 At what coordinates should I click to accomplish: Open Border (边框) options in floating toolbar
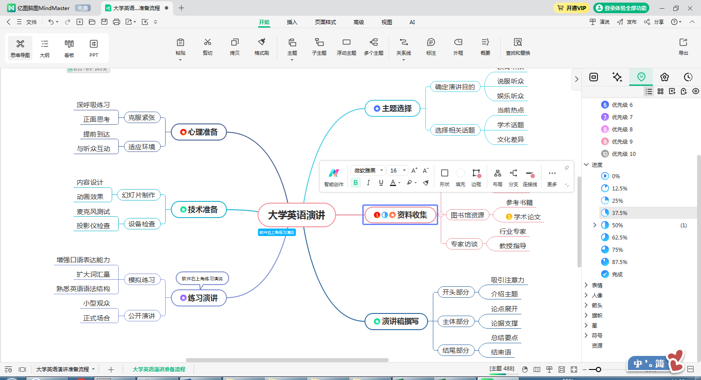coord(476,177)
